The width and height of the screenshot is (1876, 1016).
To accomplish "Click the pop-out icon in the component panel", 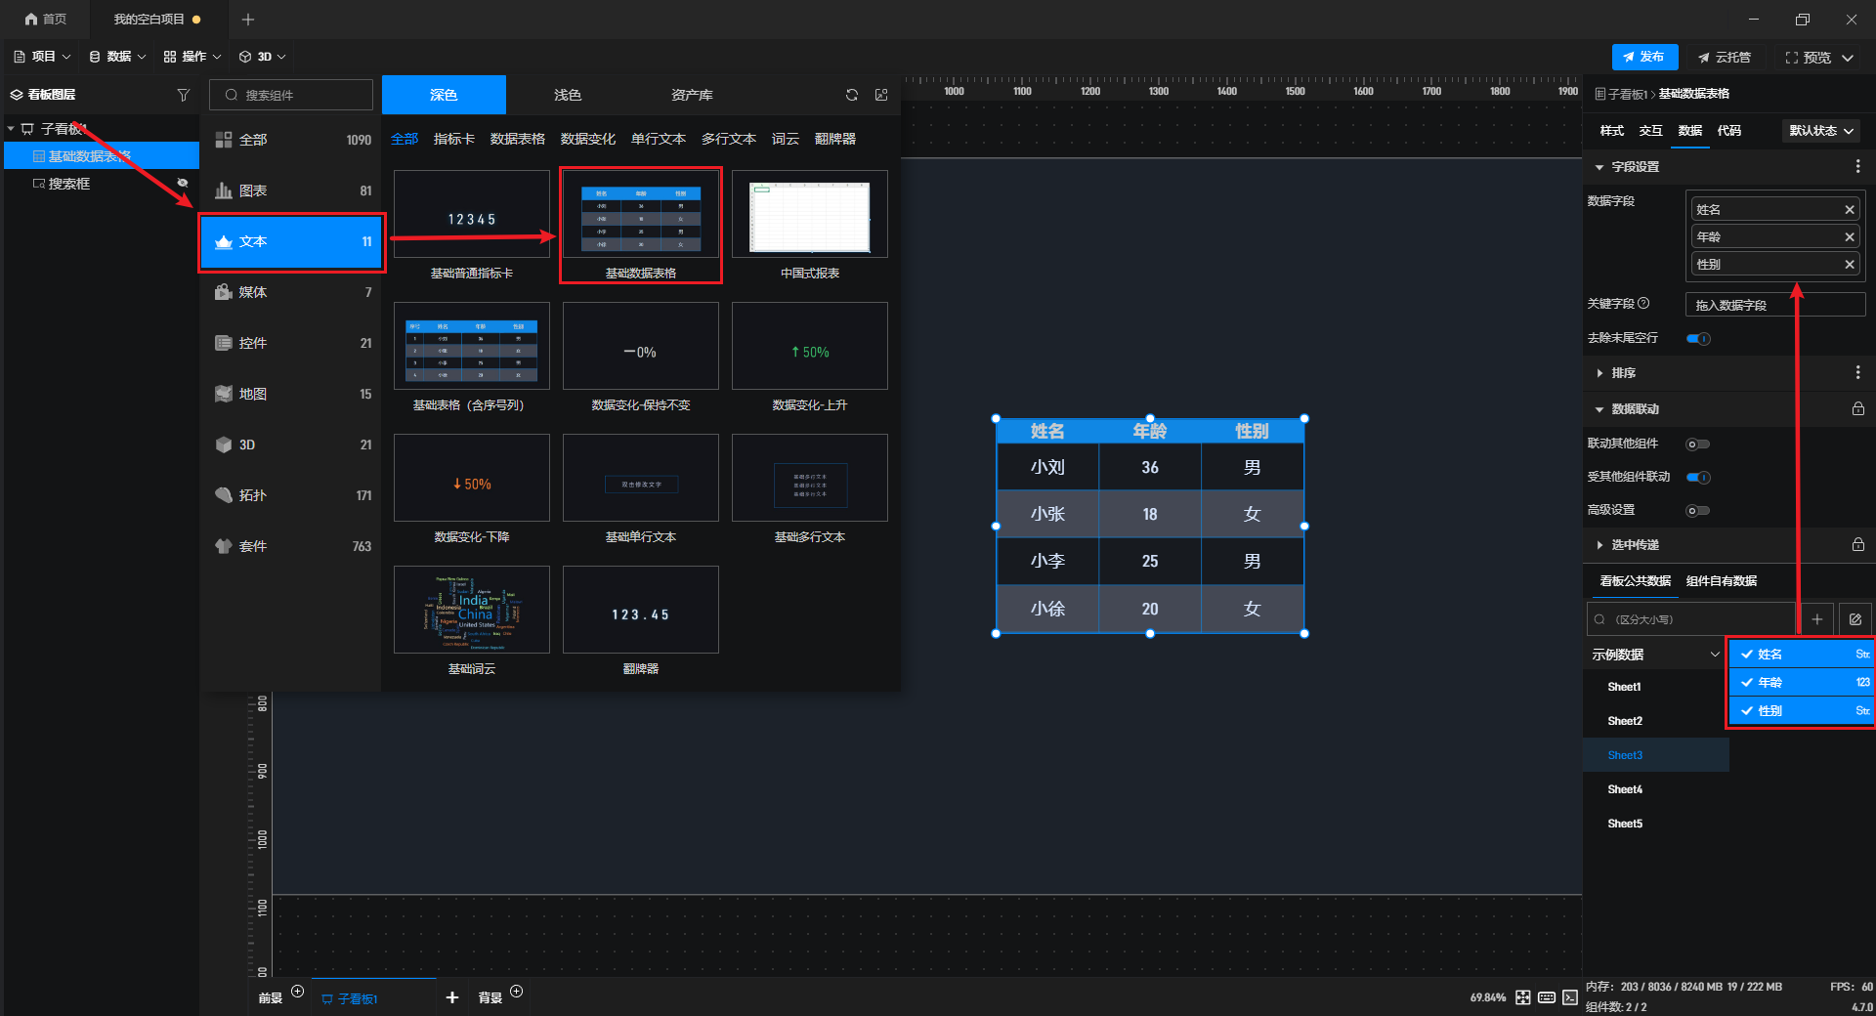I will point(881,95).
